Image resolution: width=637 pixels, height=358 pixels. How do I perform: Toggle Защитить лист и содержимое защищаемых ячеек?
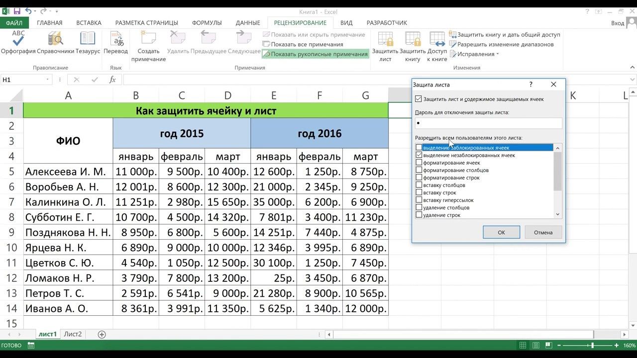tap(419, 99)
